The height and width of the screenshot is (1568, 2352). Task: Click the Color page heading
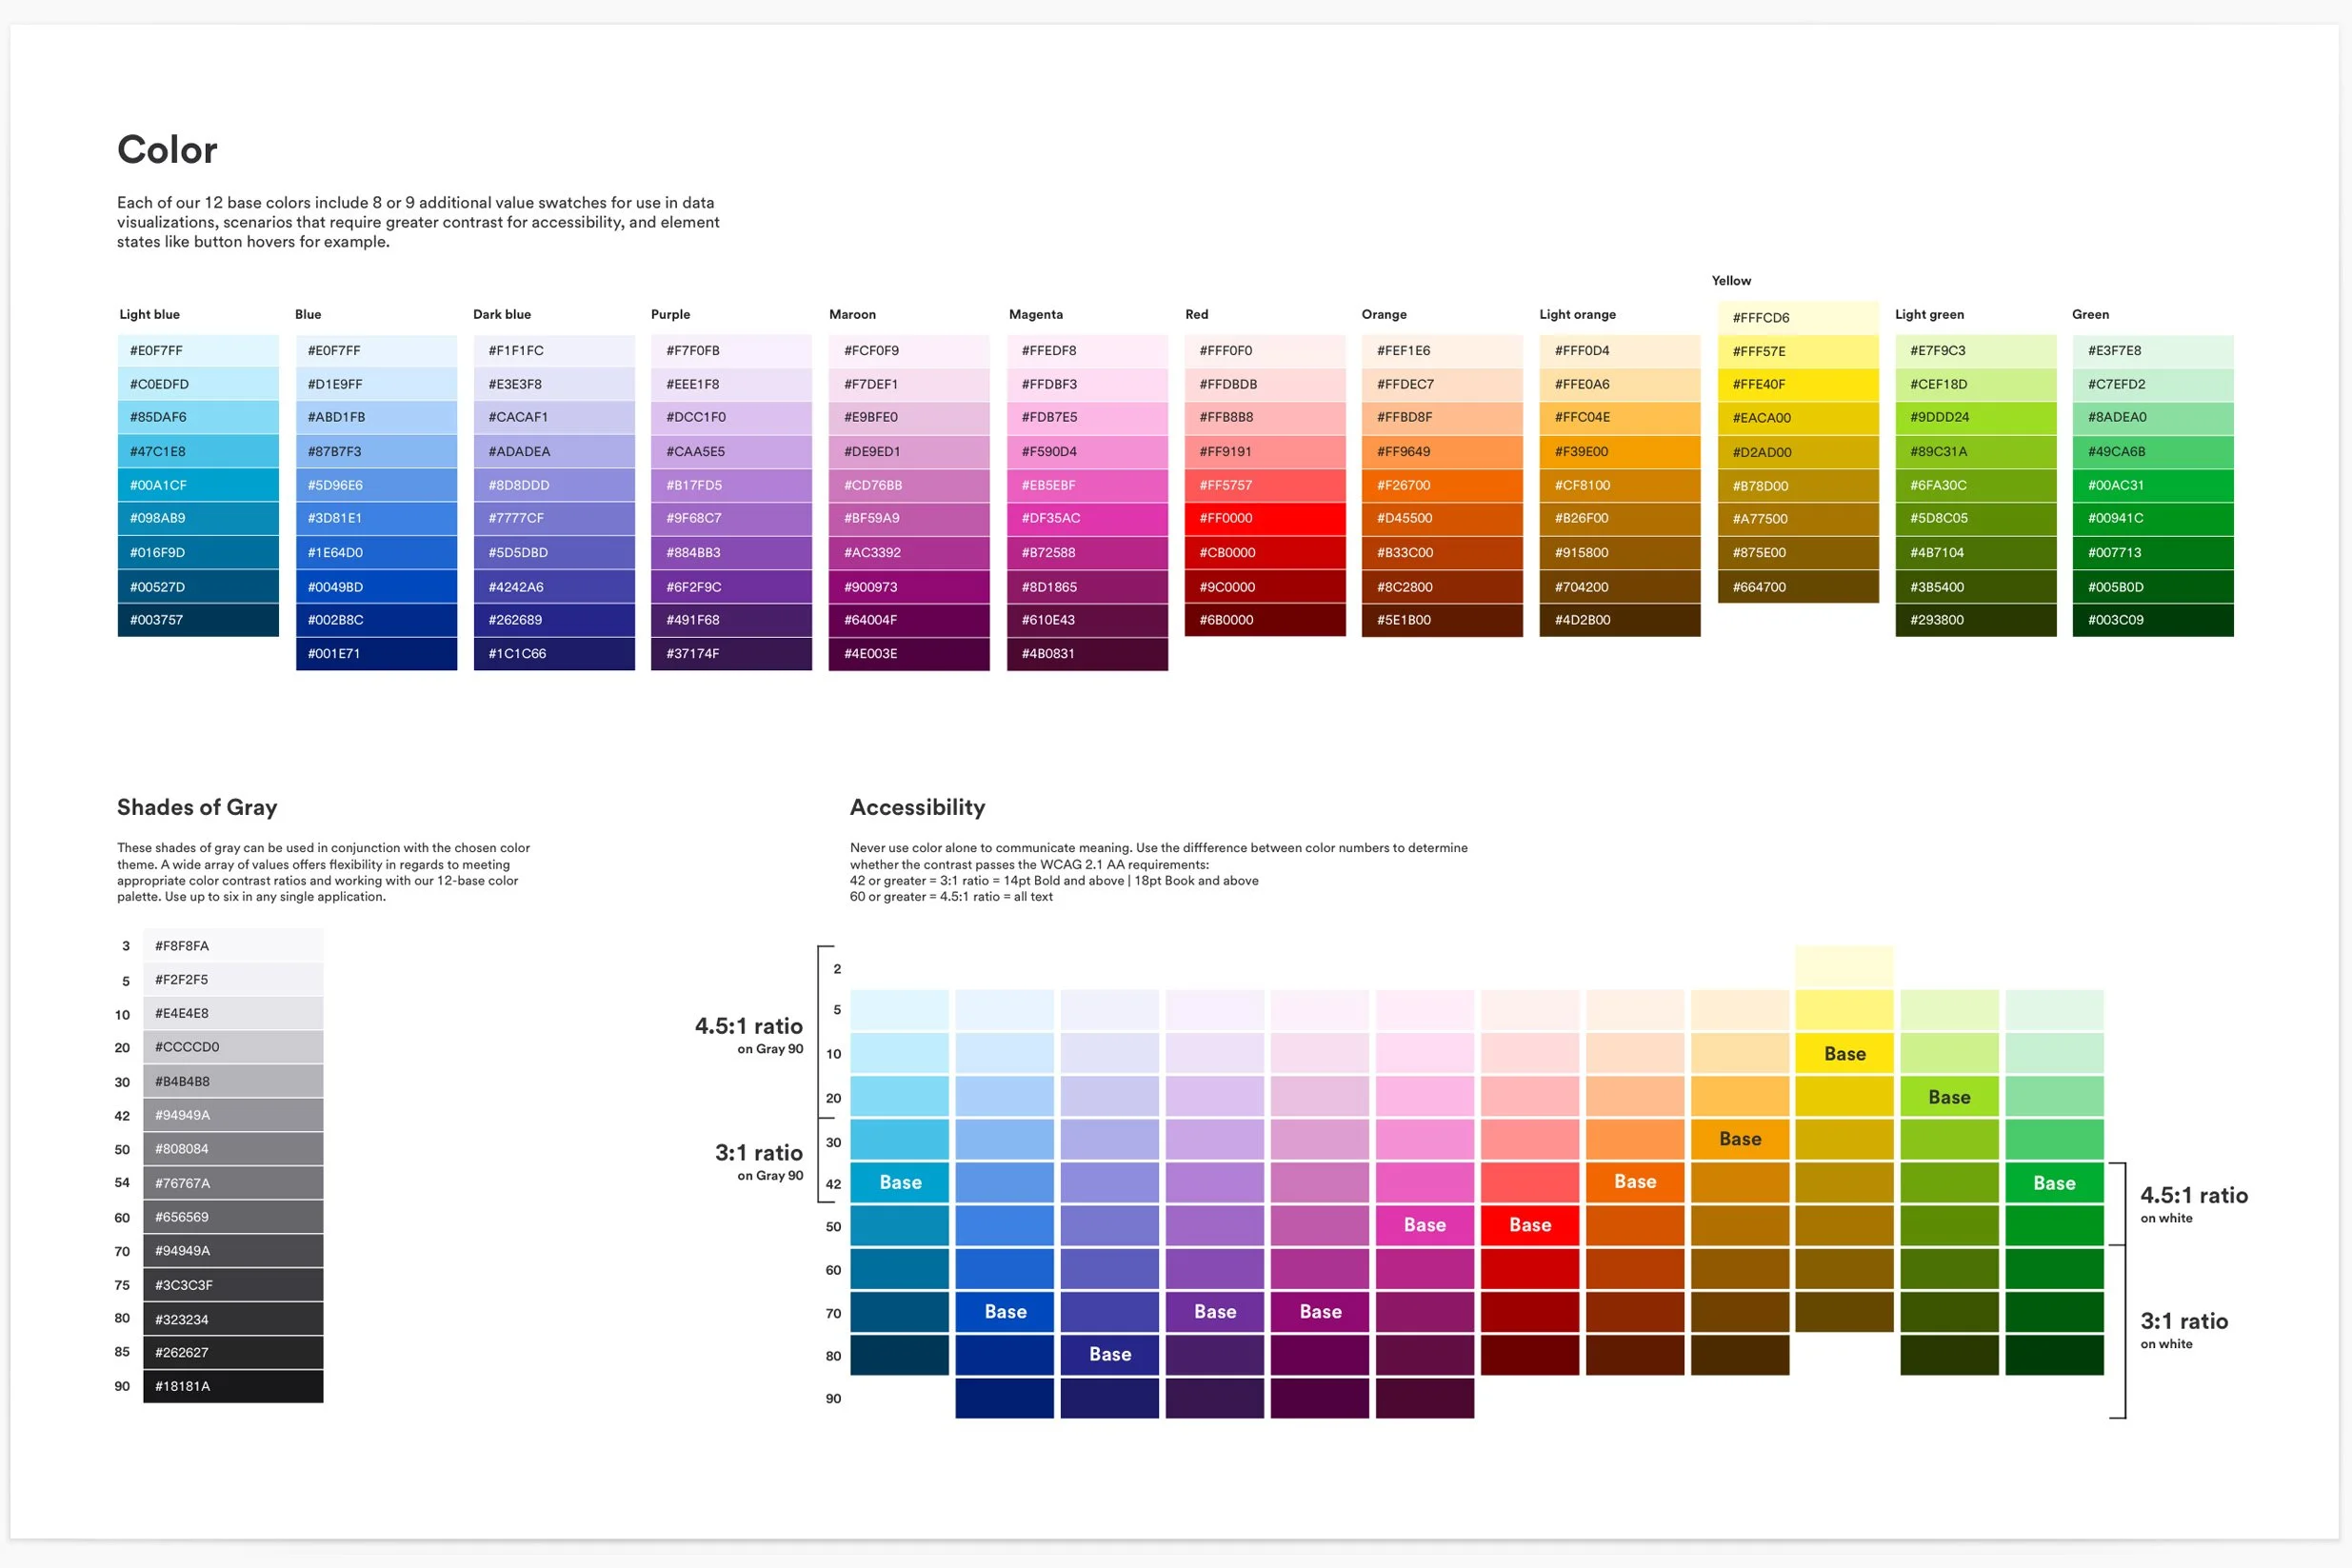[167, 150]
